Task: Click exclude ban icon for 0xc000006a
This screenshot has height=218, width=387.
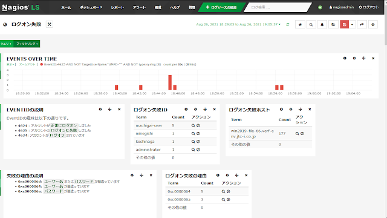Action: point(229,199)
